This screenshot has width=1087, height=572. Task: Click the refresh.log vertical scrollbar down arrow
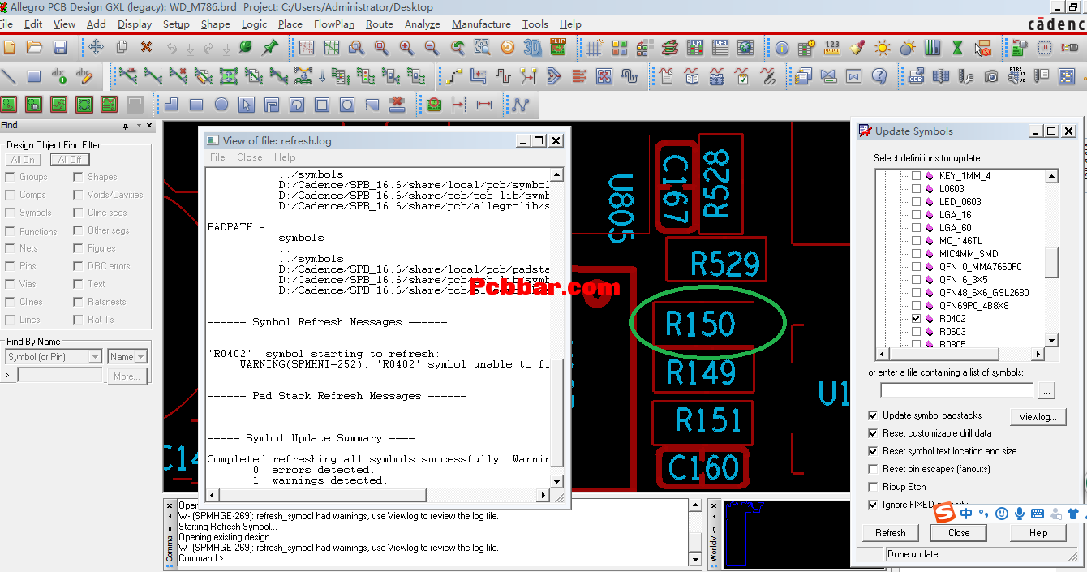click(x=557, y=481)
